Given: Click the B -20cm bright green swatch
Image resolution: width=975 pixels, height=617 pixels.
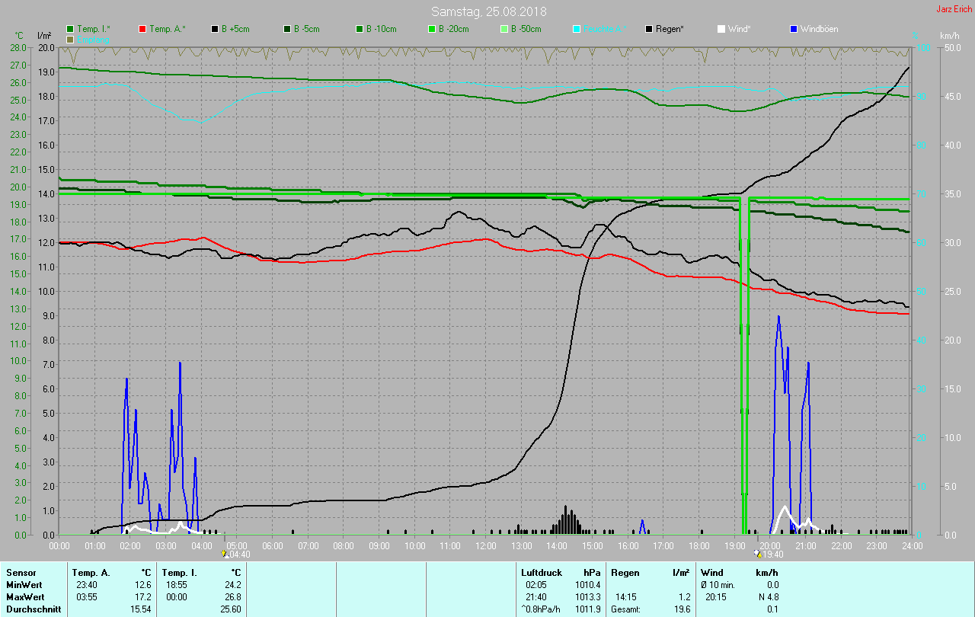Looking at the screenshot, I should 431,29.
